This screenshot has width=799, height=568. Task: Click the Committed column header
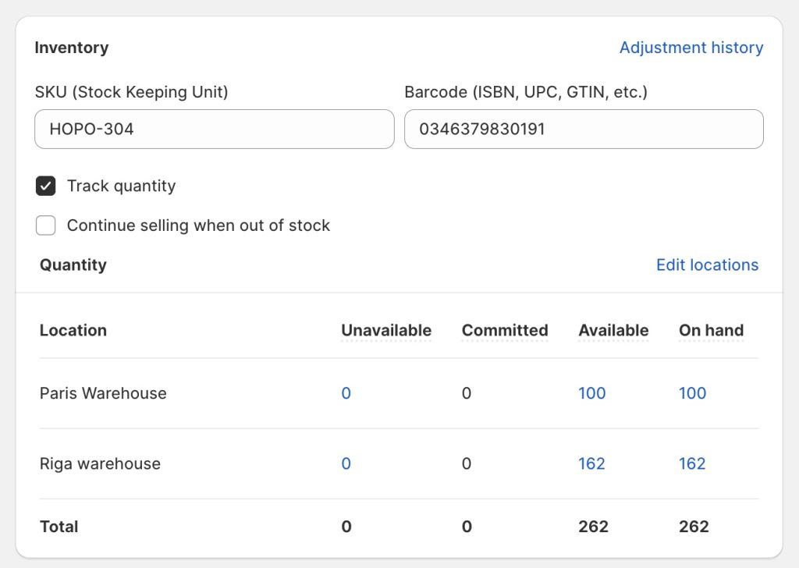(x=504, y=331)
